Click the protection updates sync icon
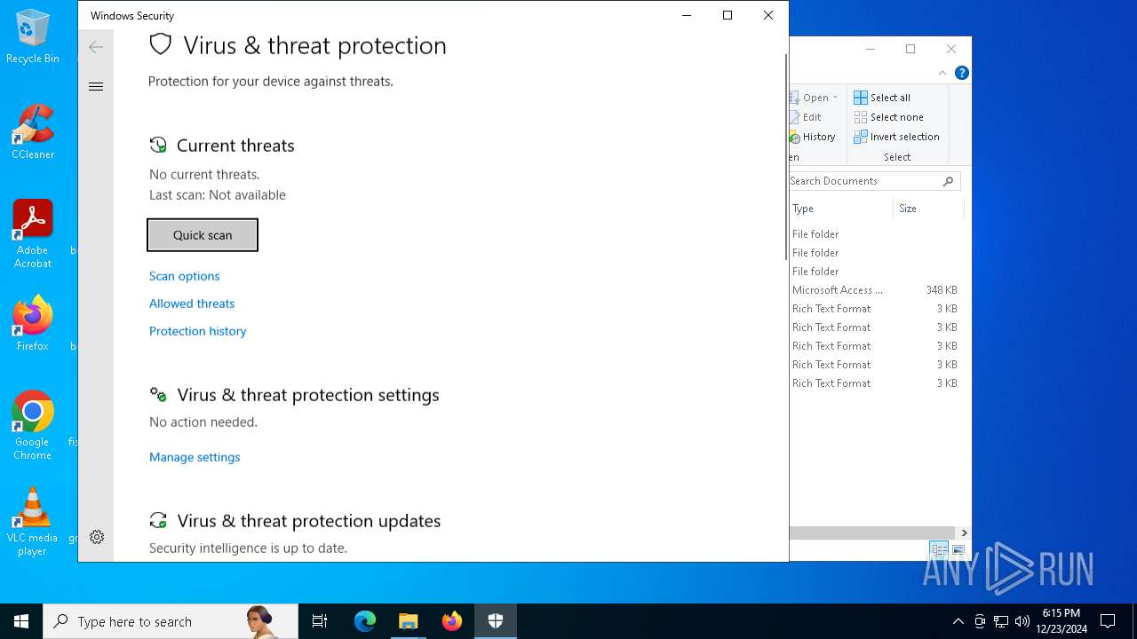The width and height of the screenshot is (1137, 639). point(158,520)
